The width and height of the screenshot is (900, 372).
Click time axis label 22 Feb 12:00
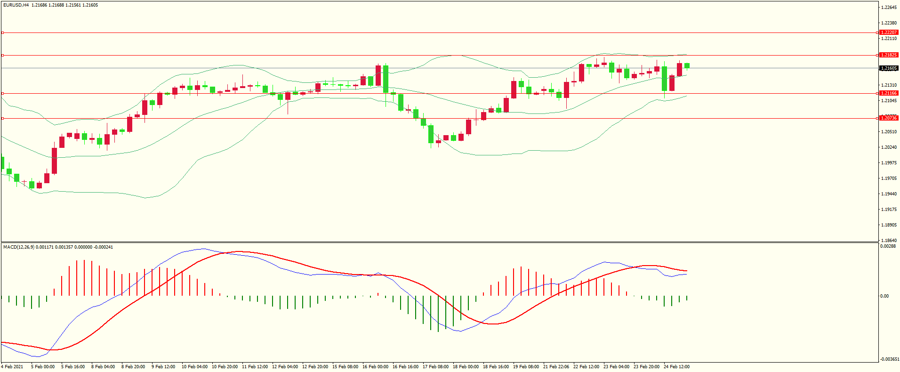pyautogui.click(x=586, y=367)
